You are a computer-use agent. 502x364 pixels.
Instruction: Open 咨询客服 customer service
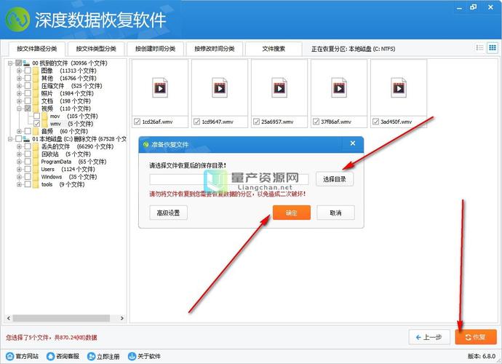coord(63,356)
